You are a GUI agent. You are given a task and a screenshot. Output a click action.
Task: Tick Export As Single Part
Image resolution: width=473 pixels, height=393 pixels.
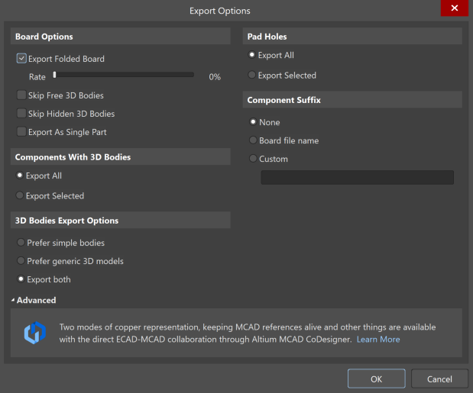[x=21, y=132]
